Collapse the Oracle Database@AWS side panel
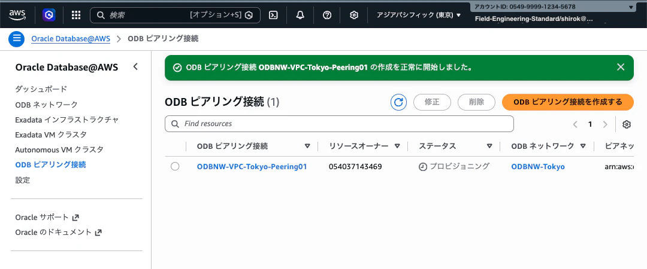647x269 pixels. [x=135, y=66]
